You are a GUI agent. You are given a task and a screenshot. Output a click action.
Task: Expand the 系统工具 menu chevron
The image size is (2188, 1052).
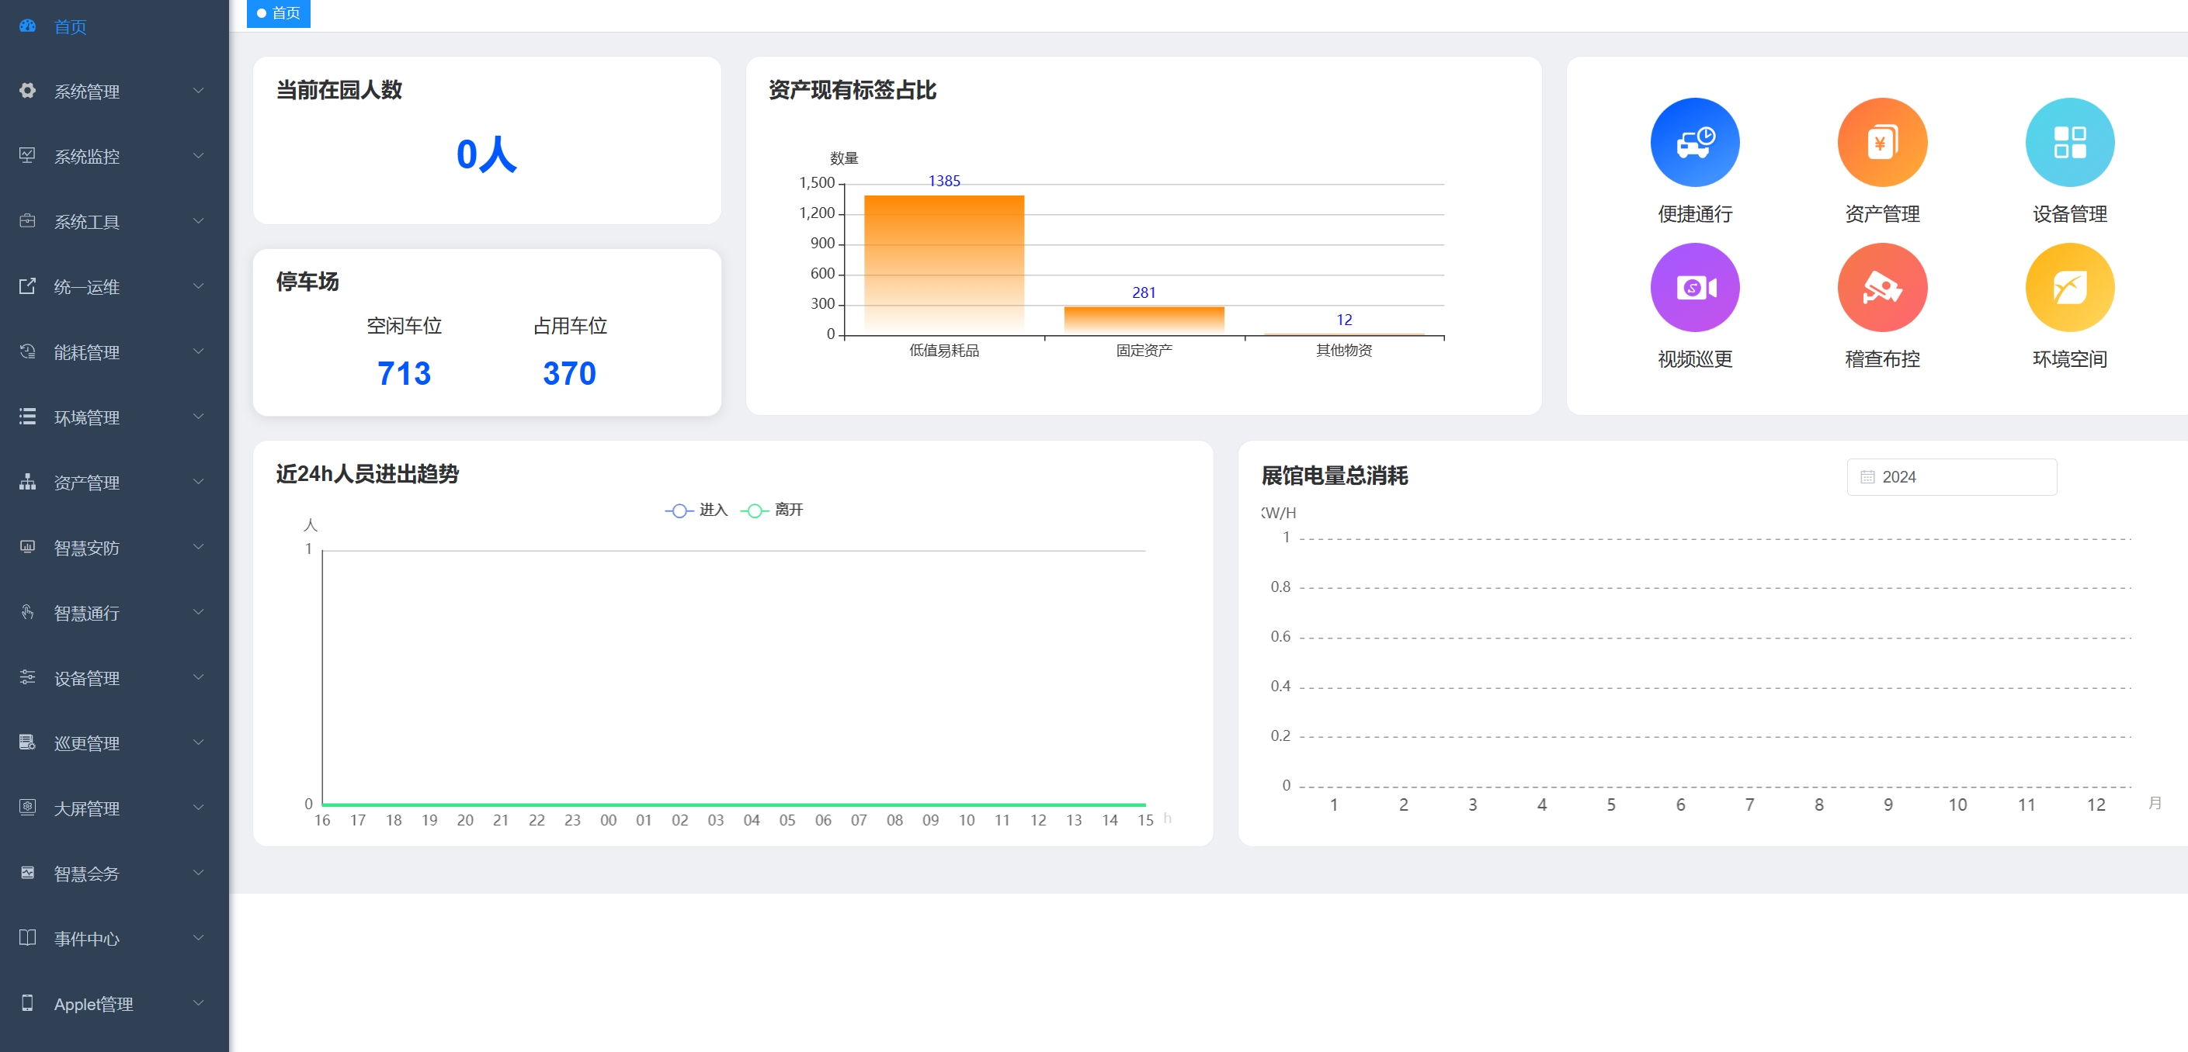[x=198, y=220]
